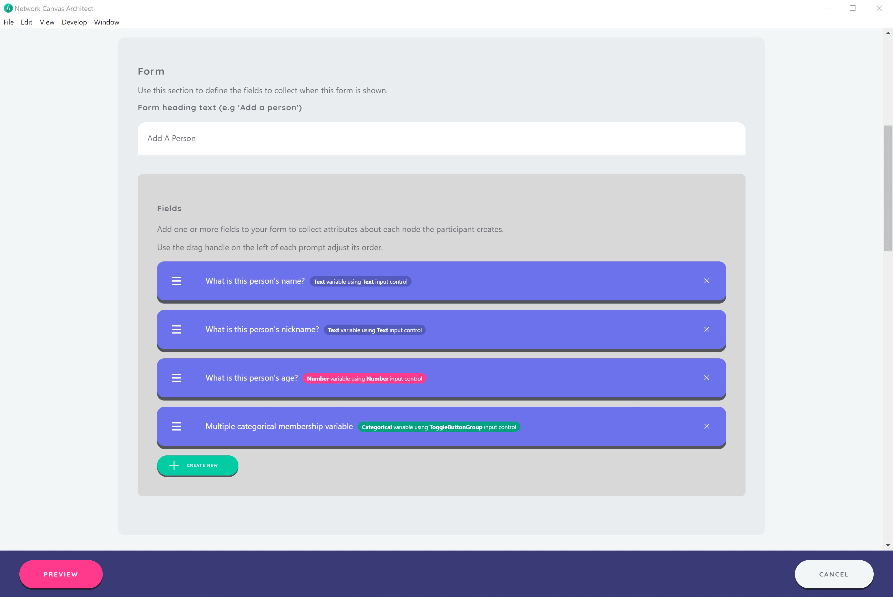Click drag handle of nickname field
This screenshot has height=597, width=893.
point(176,329)
